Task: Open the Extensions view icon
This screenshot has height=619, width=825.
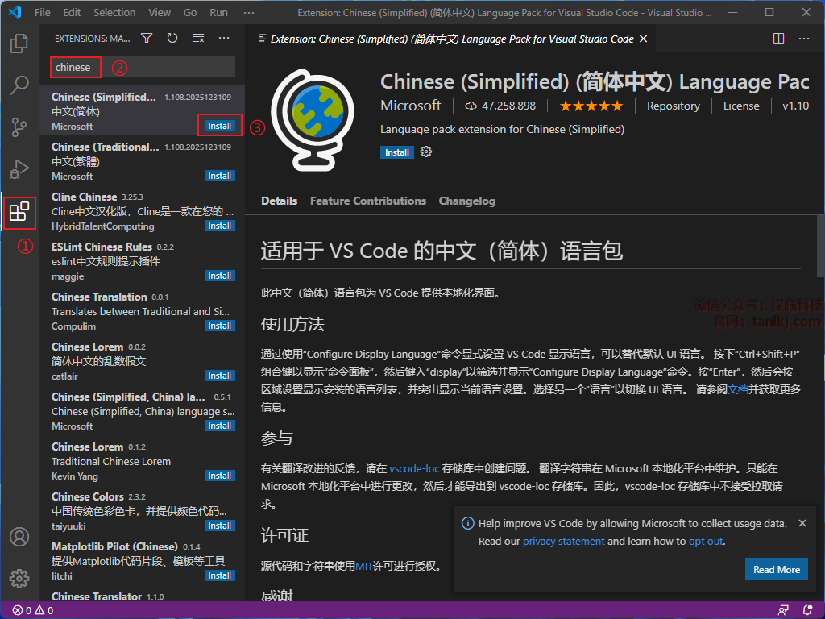Action: (x=19, y=213)
